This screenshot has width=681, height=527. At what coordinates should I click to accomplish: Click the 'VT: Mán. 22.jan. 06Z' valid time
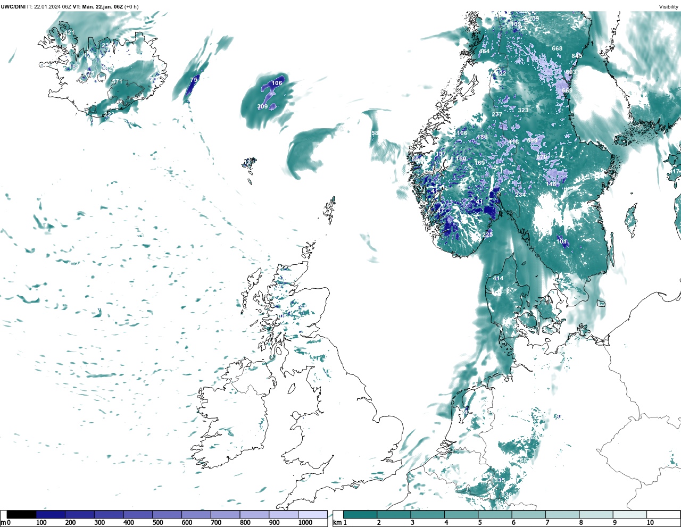(98, 7)
